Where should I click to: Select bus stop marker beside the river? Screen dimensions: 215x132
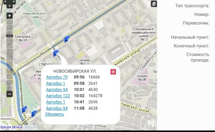[x=24, y=109]
